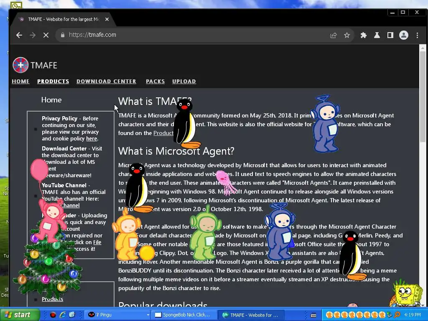Click the 'Products' link in lower sidebar
Screen dimensions: 428x321
click(x=52, y=299)
